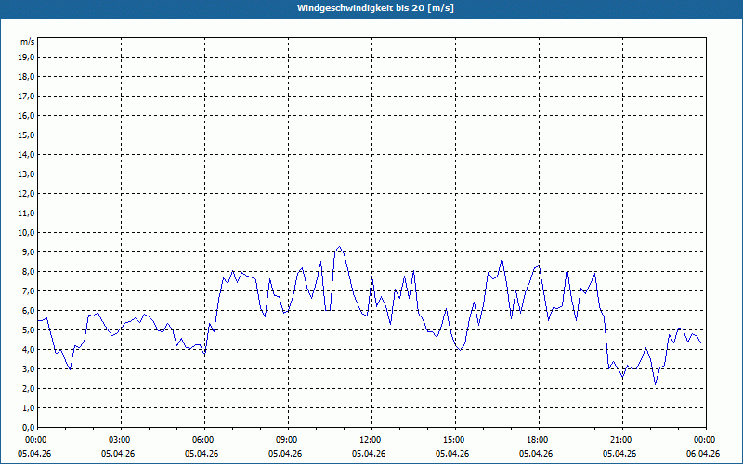The height and width of the screenshot is (464, 743).
Task: Select the "15,0" y-axis label
Action: (26, 135)
